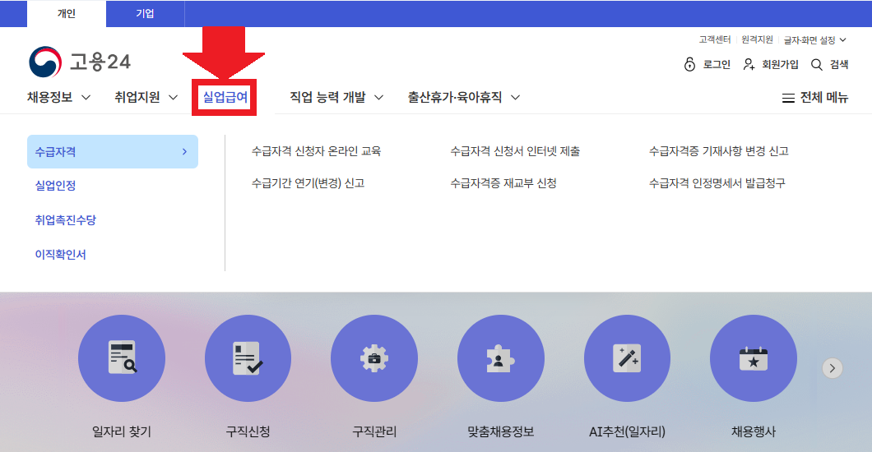Click the 일자리 찾기 label
The height and width of the screenshot is (452, 872).
(122, 431)
